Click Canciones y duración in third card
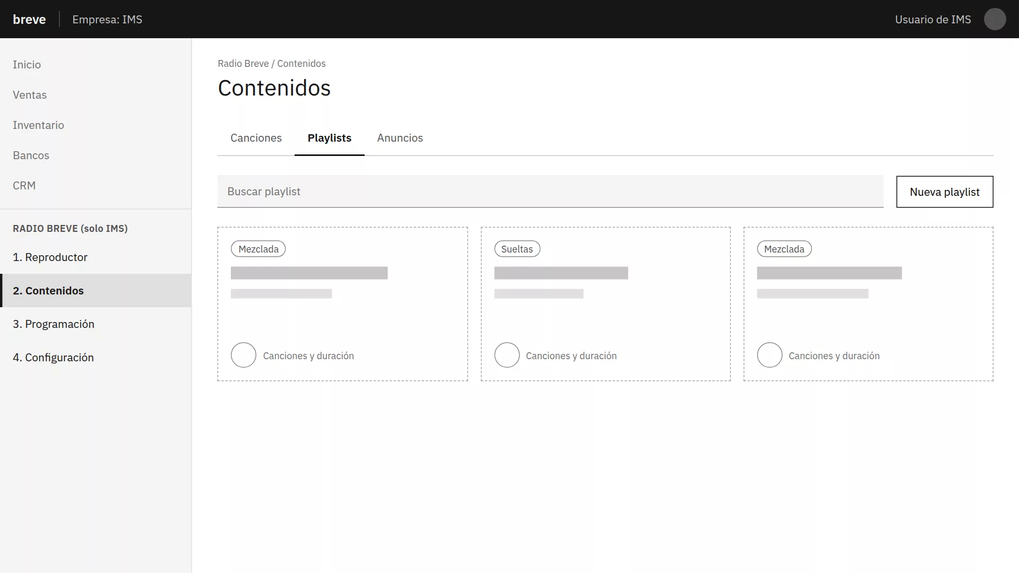This screenshot has height=573, width=1019. [x=834, y=356]
